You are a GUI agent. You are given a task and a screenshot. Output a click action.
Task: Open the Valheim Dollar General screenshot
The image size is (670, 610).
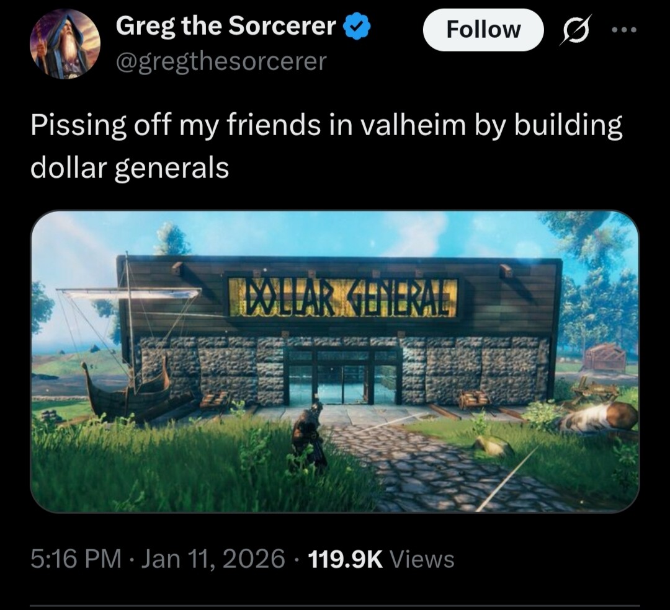(x=335, y=361)
